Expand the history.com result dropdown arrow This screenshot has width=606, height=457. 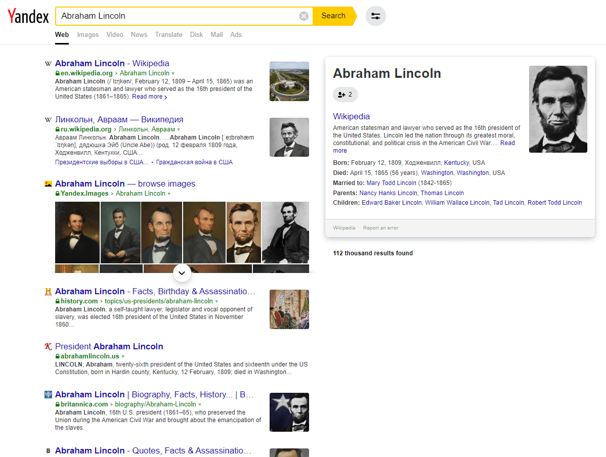click(x=217, y=301)
